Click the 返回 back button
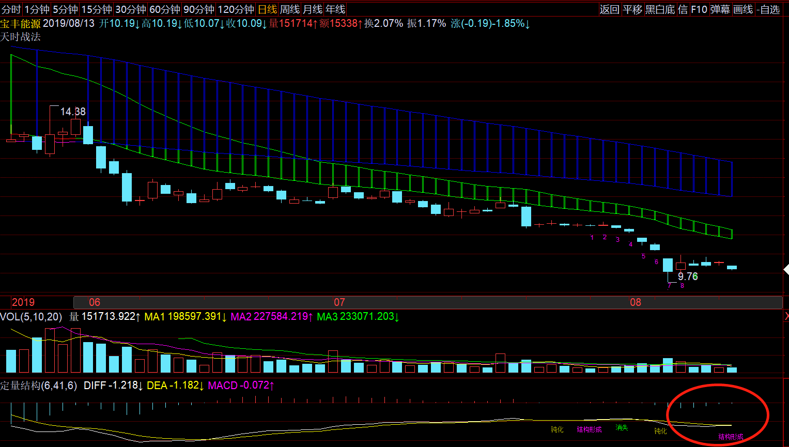Viewport: 789px width, 447px height. tap(609, 9)
